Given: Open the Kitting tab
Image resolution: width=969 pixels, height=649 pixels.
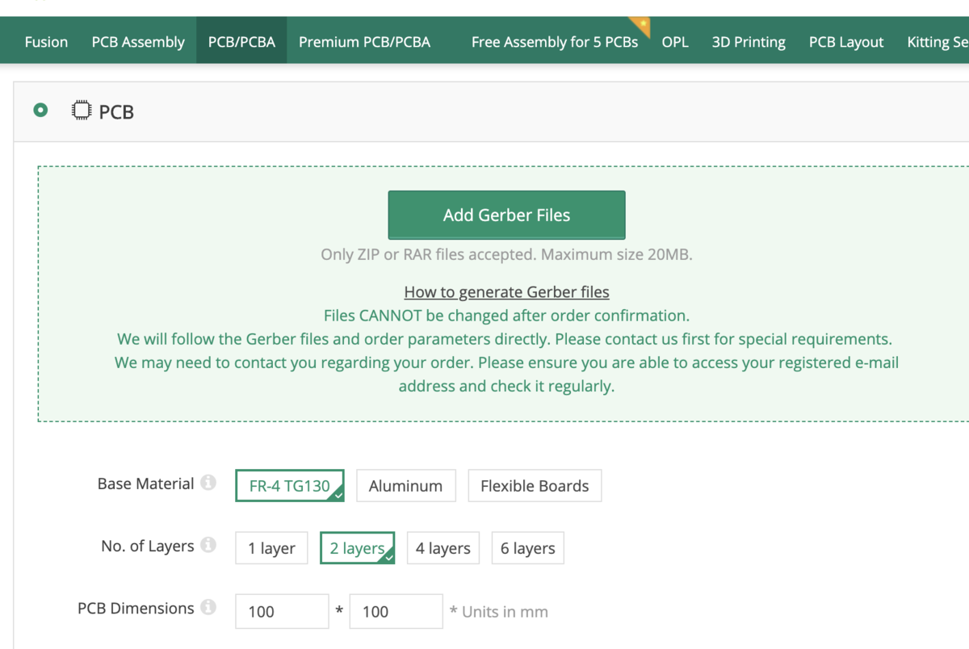Looking at the screenshot, I should 937,42.
